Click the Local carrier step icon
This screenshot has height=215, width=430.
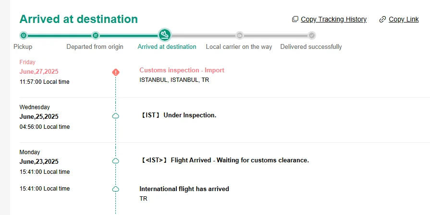click(x=239, y=35)
